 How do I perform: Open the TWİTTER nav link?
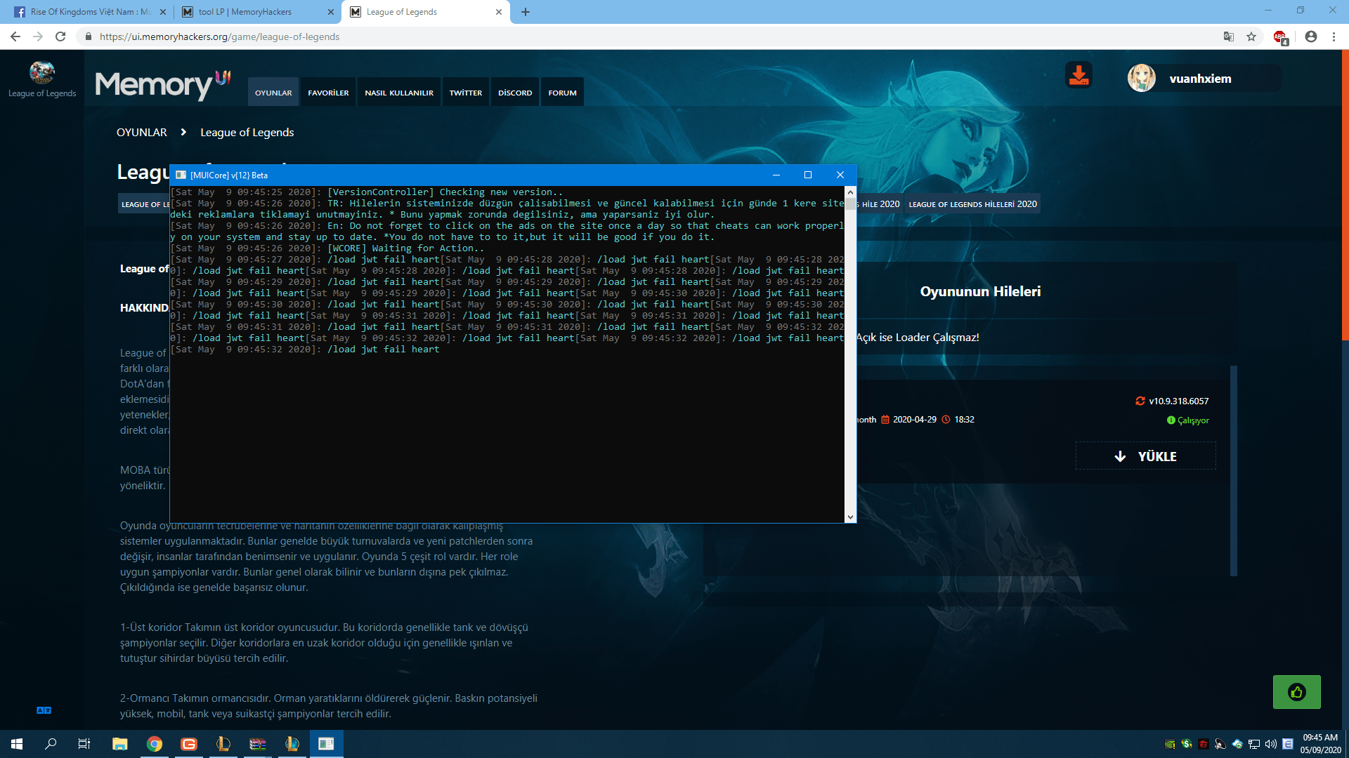(466, 93)
